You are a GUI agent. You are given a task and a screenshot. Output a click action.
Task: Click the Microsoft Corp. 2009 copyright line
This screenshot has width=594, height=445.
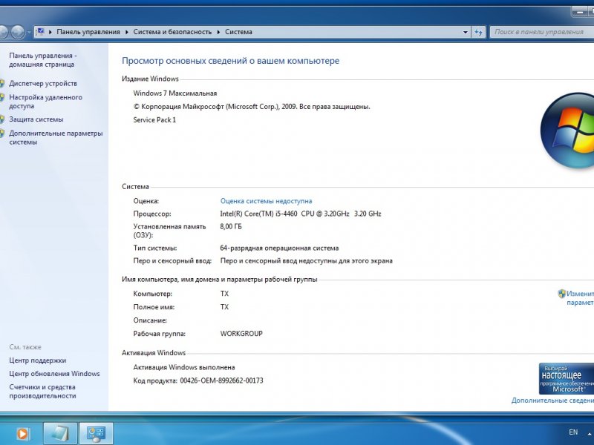pos(252,107)
